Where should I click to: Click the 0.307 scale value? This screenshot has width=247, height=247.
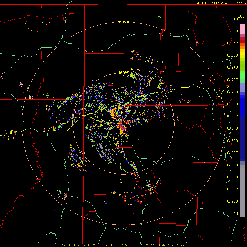pos(232,189)
